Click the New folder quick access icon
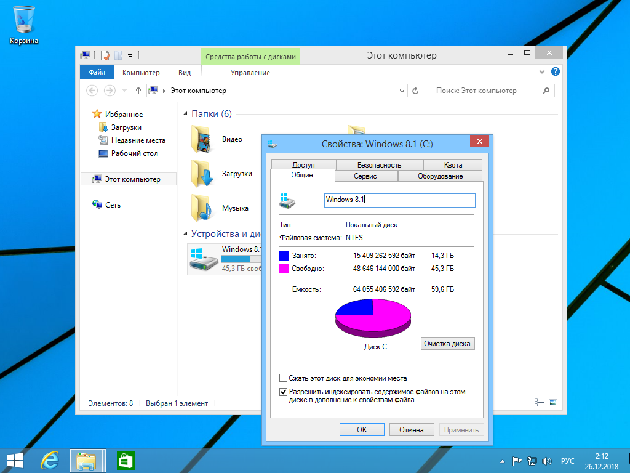Image resolution: width=630 pixels, height=473 pixels. (119, 55)
